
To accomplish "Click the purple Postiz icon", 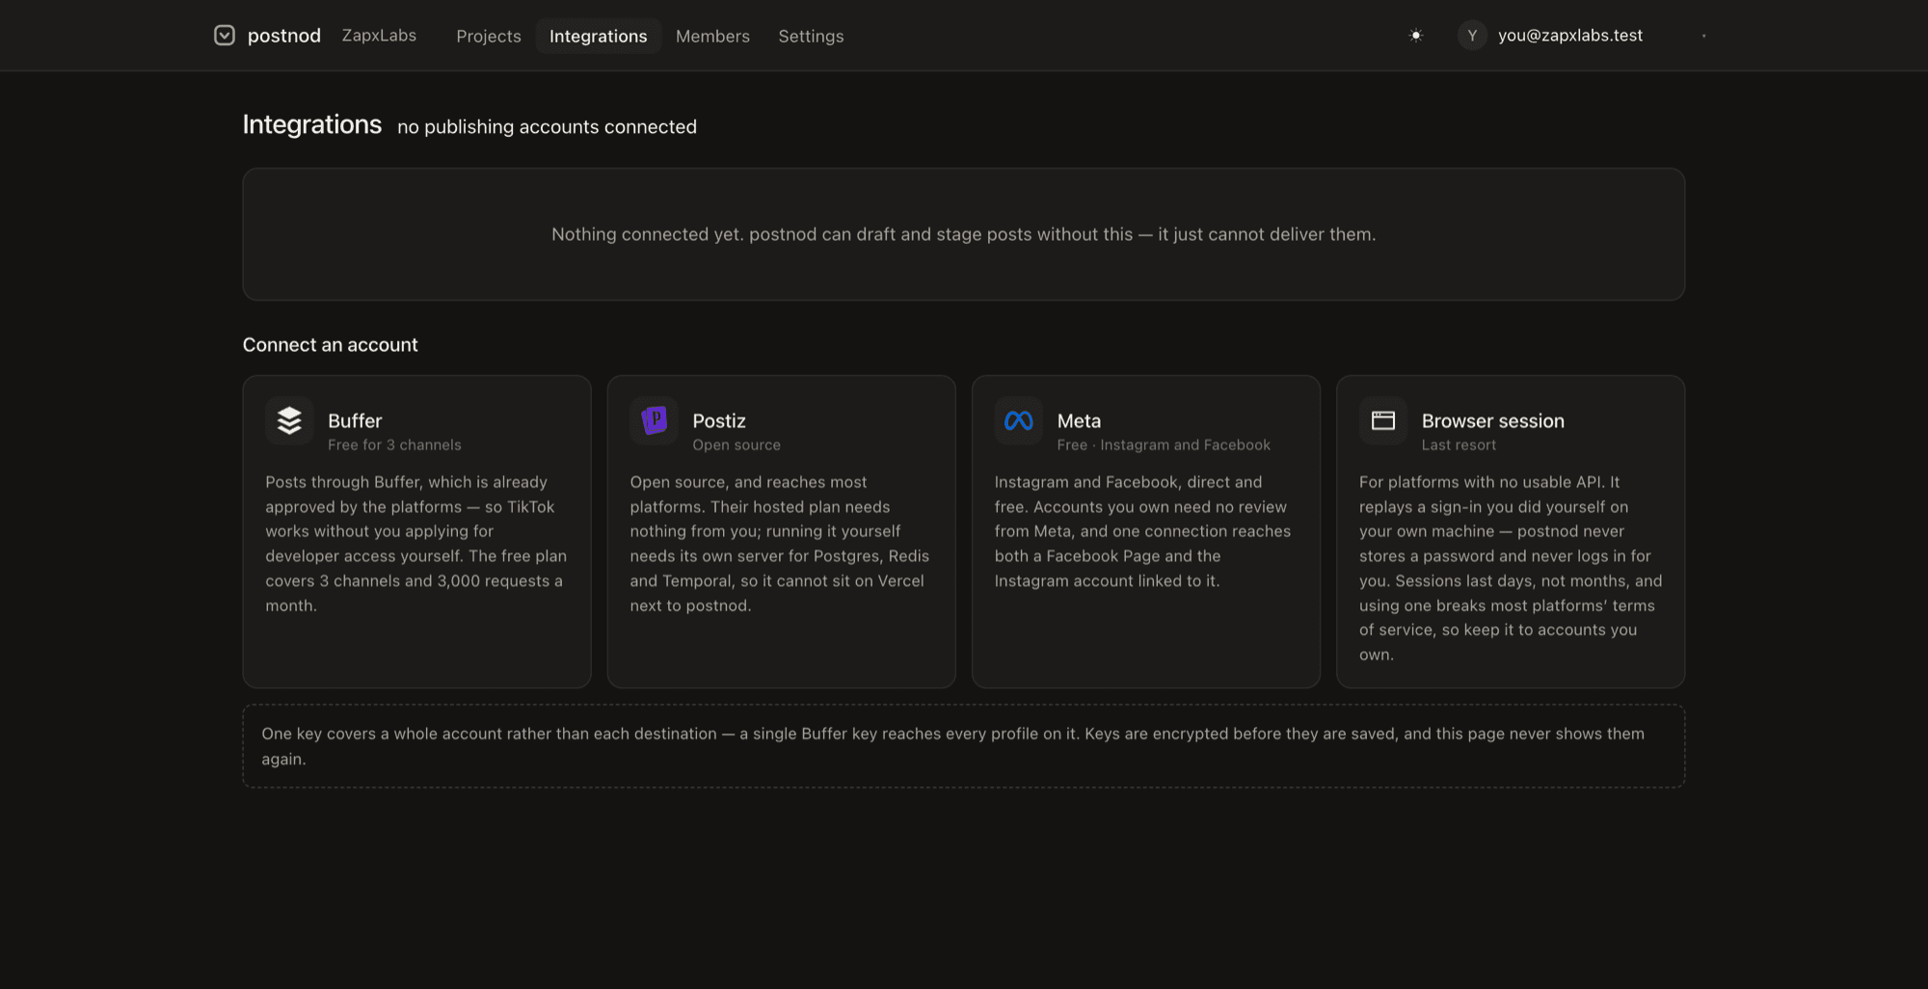I will 655,421.
